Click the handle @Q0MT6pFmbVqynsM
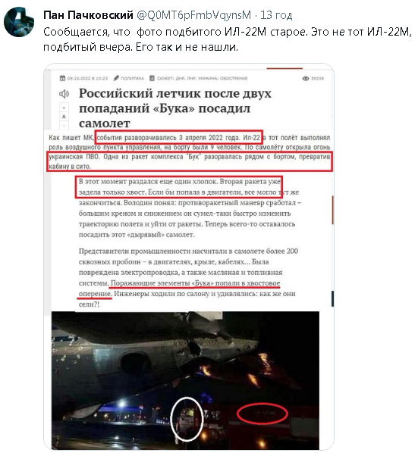 [x=193, y=15]
